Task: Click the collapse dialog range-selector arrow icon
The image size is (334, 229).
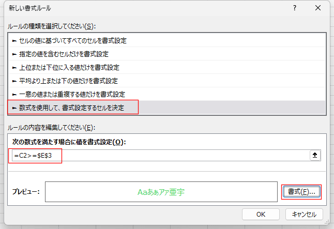Action: click(315, 156)
